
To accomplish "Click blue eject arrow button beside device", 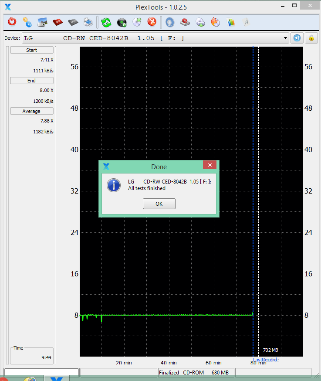I will pyautogui.click(x=297, y=38).
